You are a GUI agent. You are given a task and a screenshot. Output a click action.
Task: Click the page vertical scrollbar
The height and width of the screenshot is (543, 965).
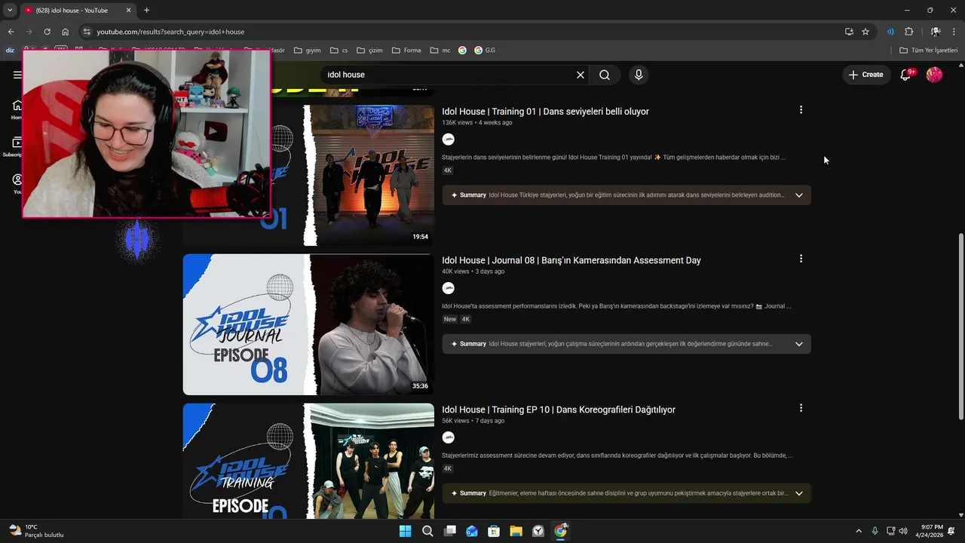(x=960, y=327)
